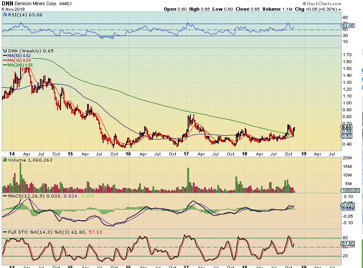363x268 pixels.
Task: Click year '16' on price chart time axis
Action: pos(128,154)
